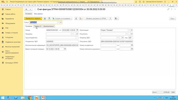
Task: Open the Монитор показателей section
Action: tap(12, 47)
